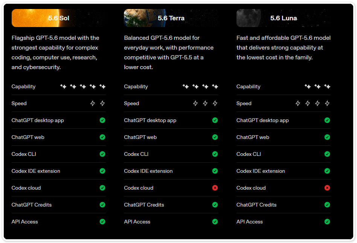Click the 'Flagship GPT-5.6 model' description
The height and width of the screenshot is (243, 357).
pyautogui.click(x=55, y=53)
